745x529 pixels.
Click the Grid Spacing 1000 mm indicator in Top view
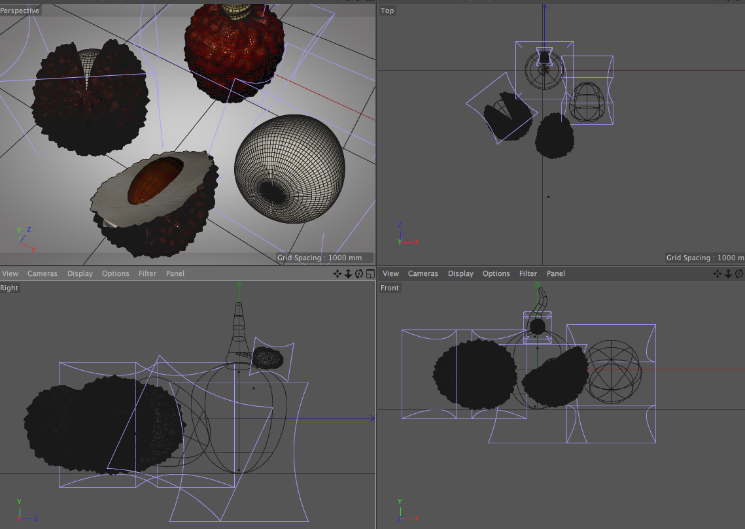(x=705, y=258)
